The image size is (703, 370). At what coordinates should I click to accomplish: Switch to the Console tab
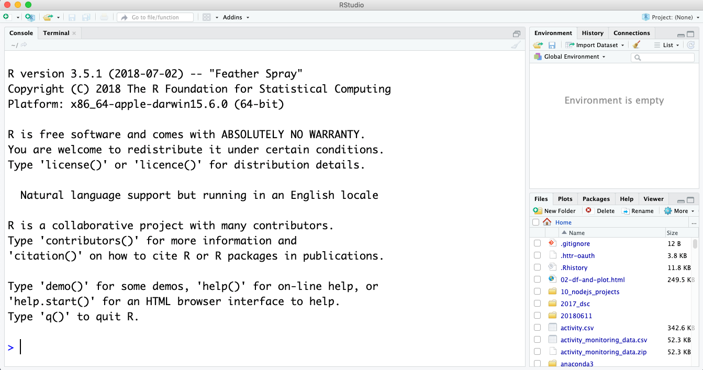click(x=21, y=33)
